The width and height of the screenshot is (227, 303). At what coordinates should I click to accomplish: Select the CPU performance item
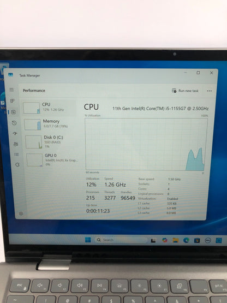click(x=49, y=108)
